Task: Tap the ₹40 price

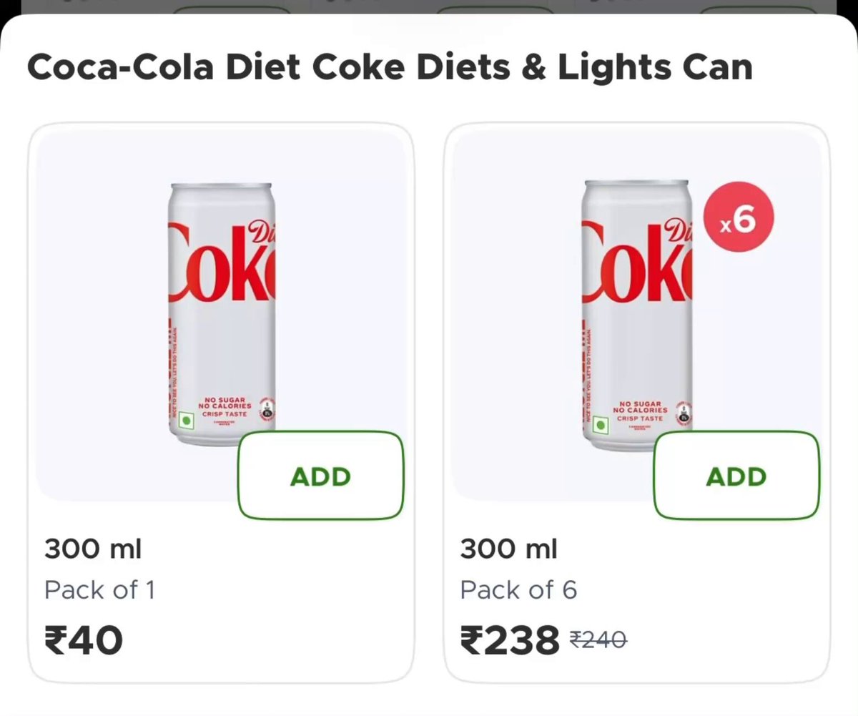Action: click(84, 639)
